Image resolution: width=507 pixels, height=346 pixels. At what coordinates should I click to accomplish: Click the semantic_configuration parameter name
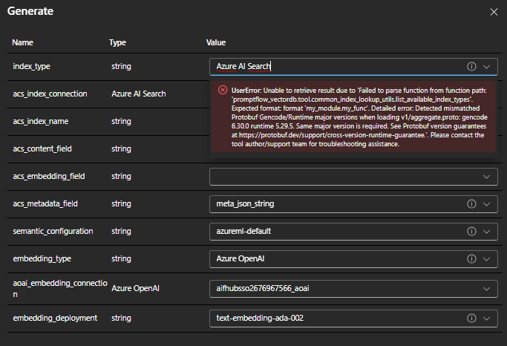pos(53,232)
